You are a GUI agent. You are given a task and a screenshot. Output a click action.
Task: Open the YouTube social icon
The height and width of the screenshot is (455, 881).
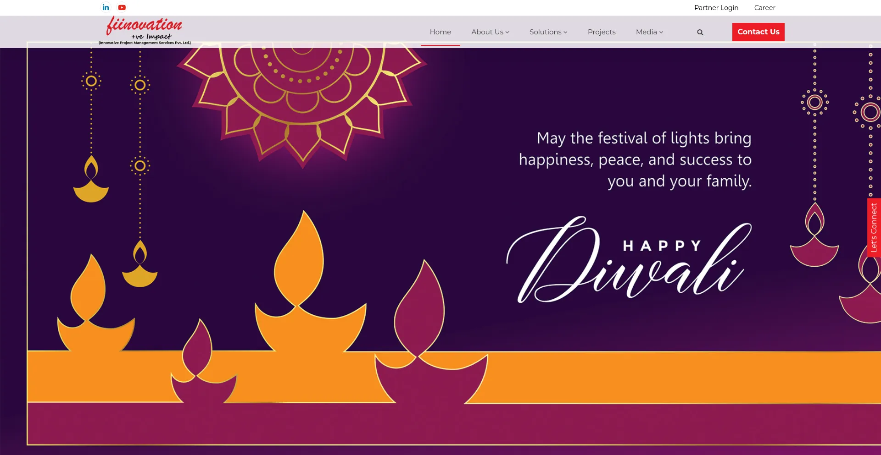pyautogui.click(x=122, y=7)
